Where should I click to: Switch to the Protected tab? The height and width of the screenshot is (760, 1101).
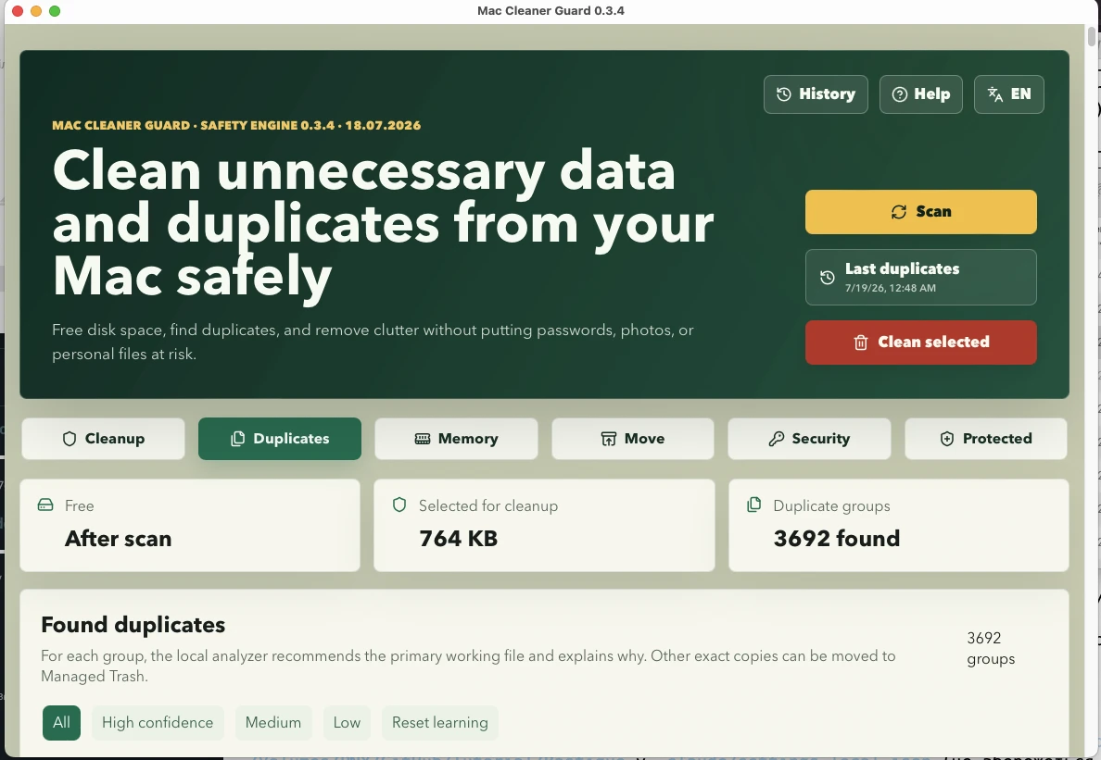[986, 439]
